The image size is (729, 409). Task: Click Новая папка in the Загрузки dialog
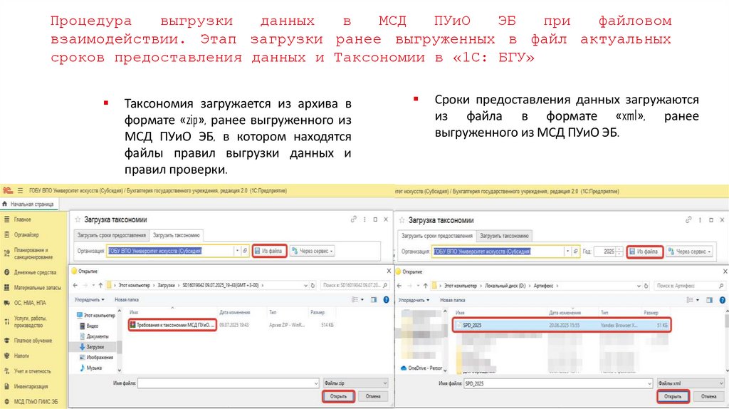(x=127, y=300)
